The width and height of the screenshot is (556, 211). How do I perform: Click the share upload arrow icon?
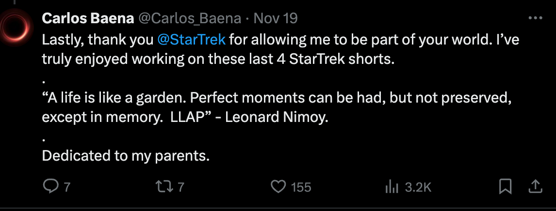[x=535, y=187]
